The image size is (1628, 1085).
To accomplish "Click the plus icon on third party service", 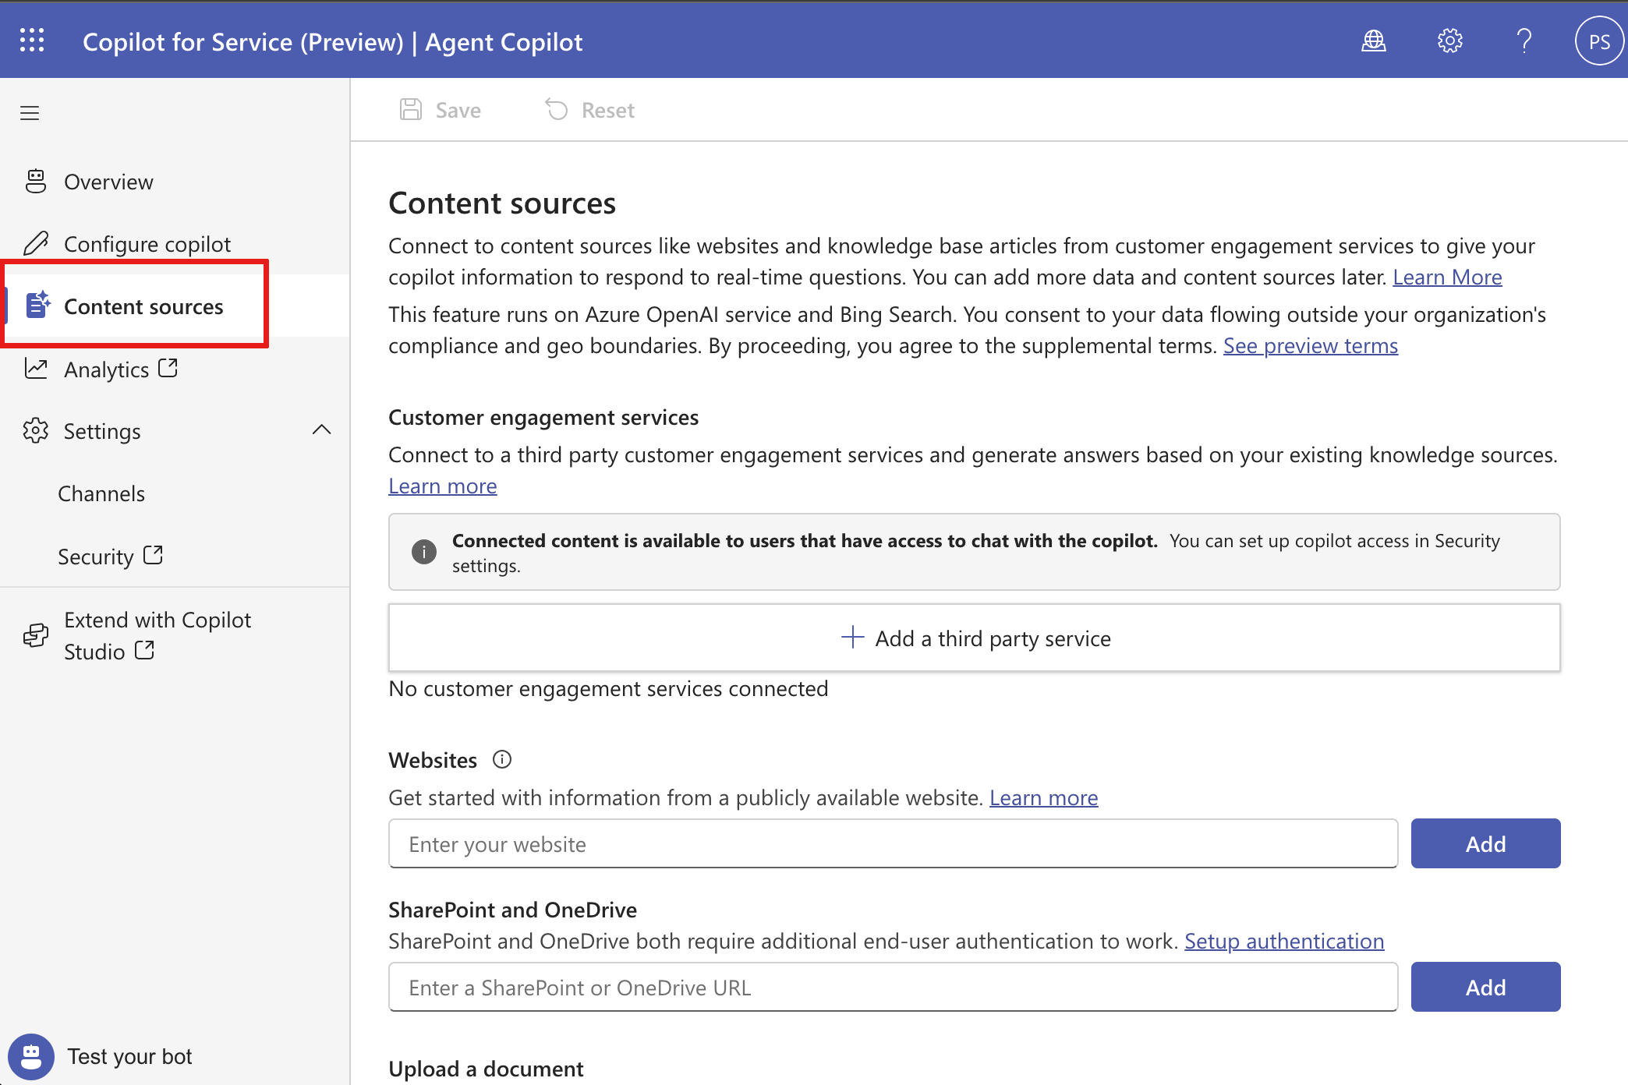I will [852, 637].
